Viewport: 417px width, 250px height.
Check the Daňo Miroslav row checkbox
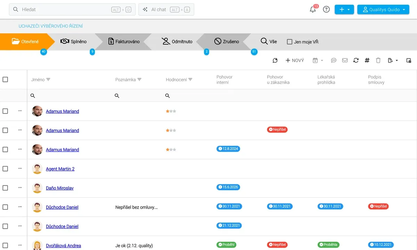pyautogui.click(x=5, y=188)
